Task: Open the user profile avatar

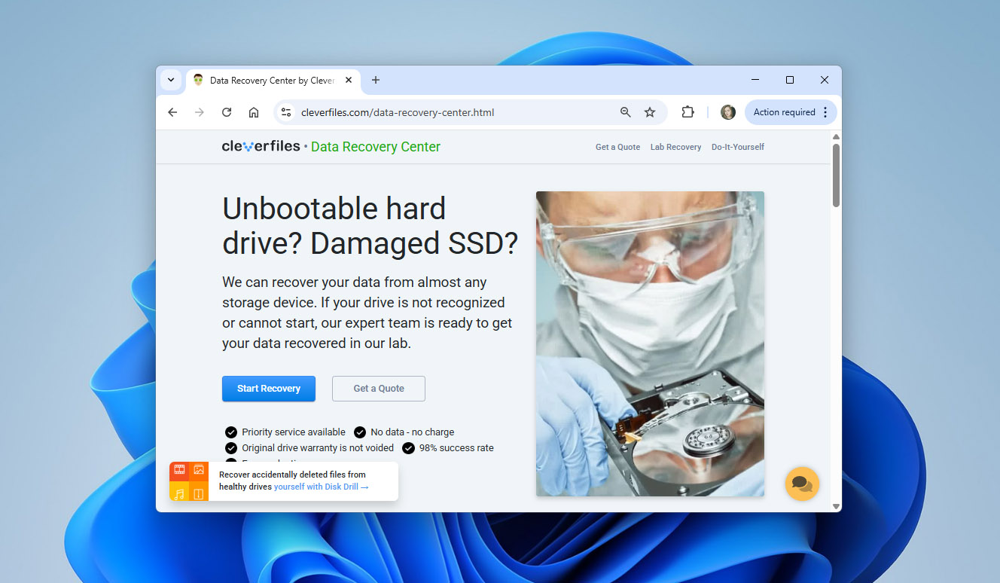Action: click(727, 112)
